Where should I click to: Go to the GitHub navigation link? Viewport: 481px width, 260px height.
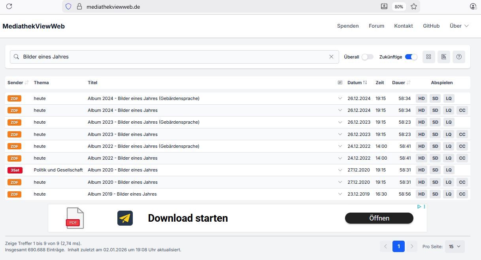[x=431, y=26]
